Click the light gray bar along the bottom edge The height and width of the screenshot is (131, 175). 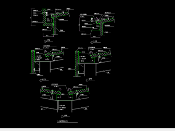[87, 130]
